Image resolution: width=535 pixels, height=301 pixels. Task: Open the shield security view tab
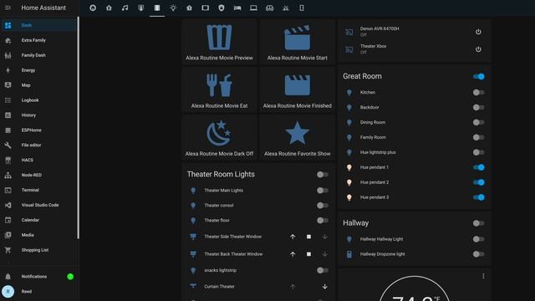tap(221, 8)
